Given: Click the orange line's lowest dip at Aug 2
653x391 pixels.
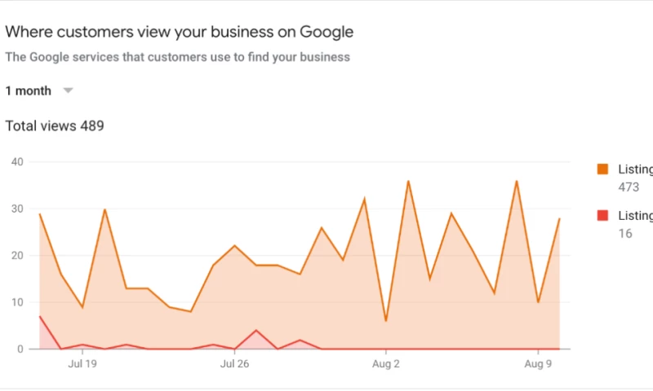Looking at the screenshot, I should pyautogui.click(x=386, y=321).
